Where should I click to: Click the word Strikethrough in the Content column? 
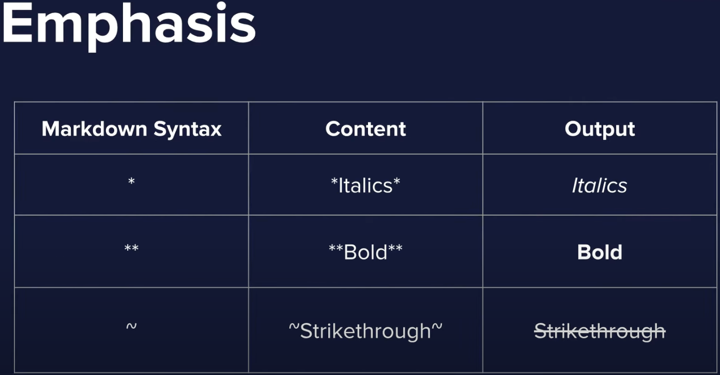(365, 331)
